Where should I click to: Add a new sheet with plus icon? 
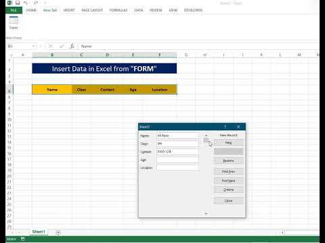58,232
